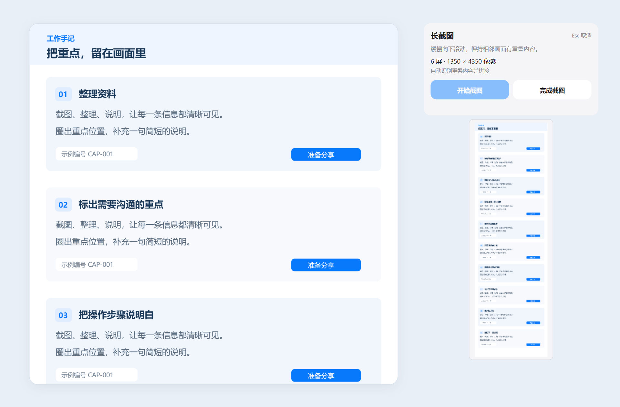Cancel via the Esc 取消 link
Viewport: 620px width, 407px height.
(581, 36)
